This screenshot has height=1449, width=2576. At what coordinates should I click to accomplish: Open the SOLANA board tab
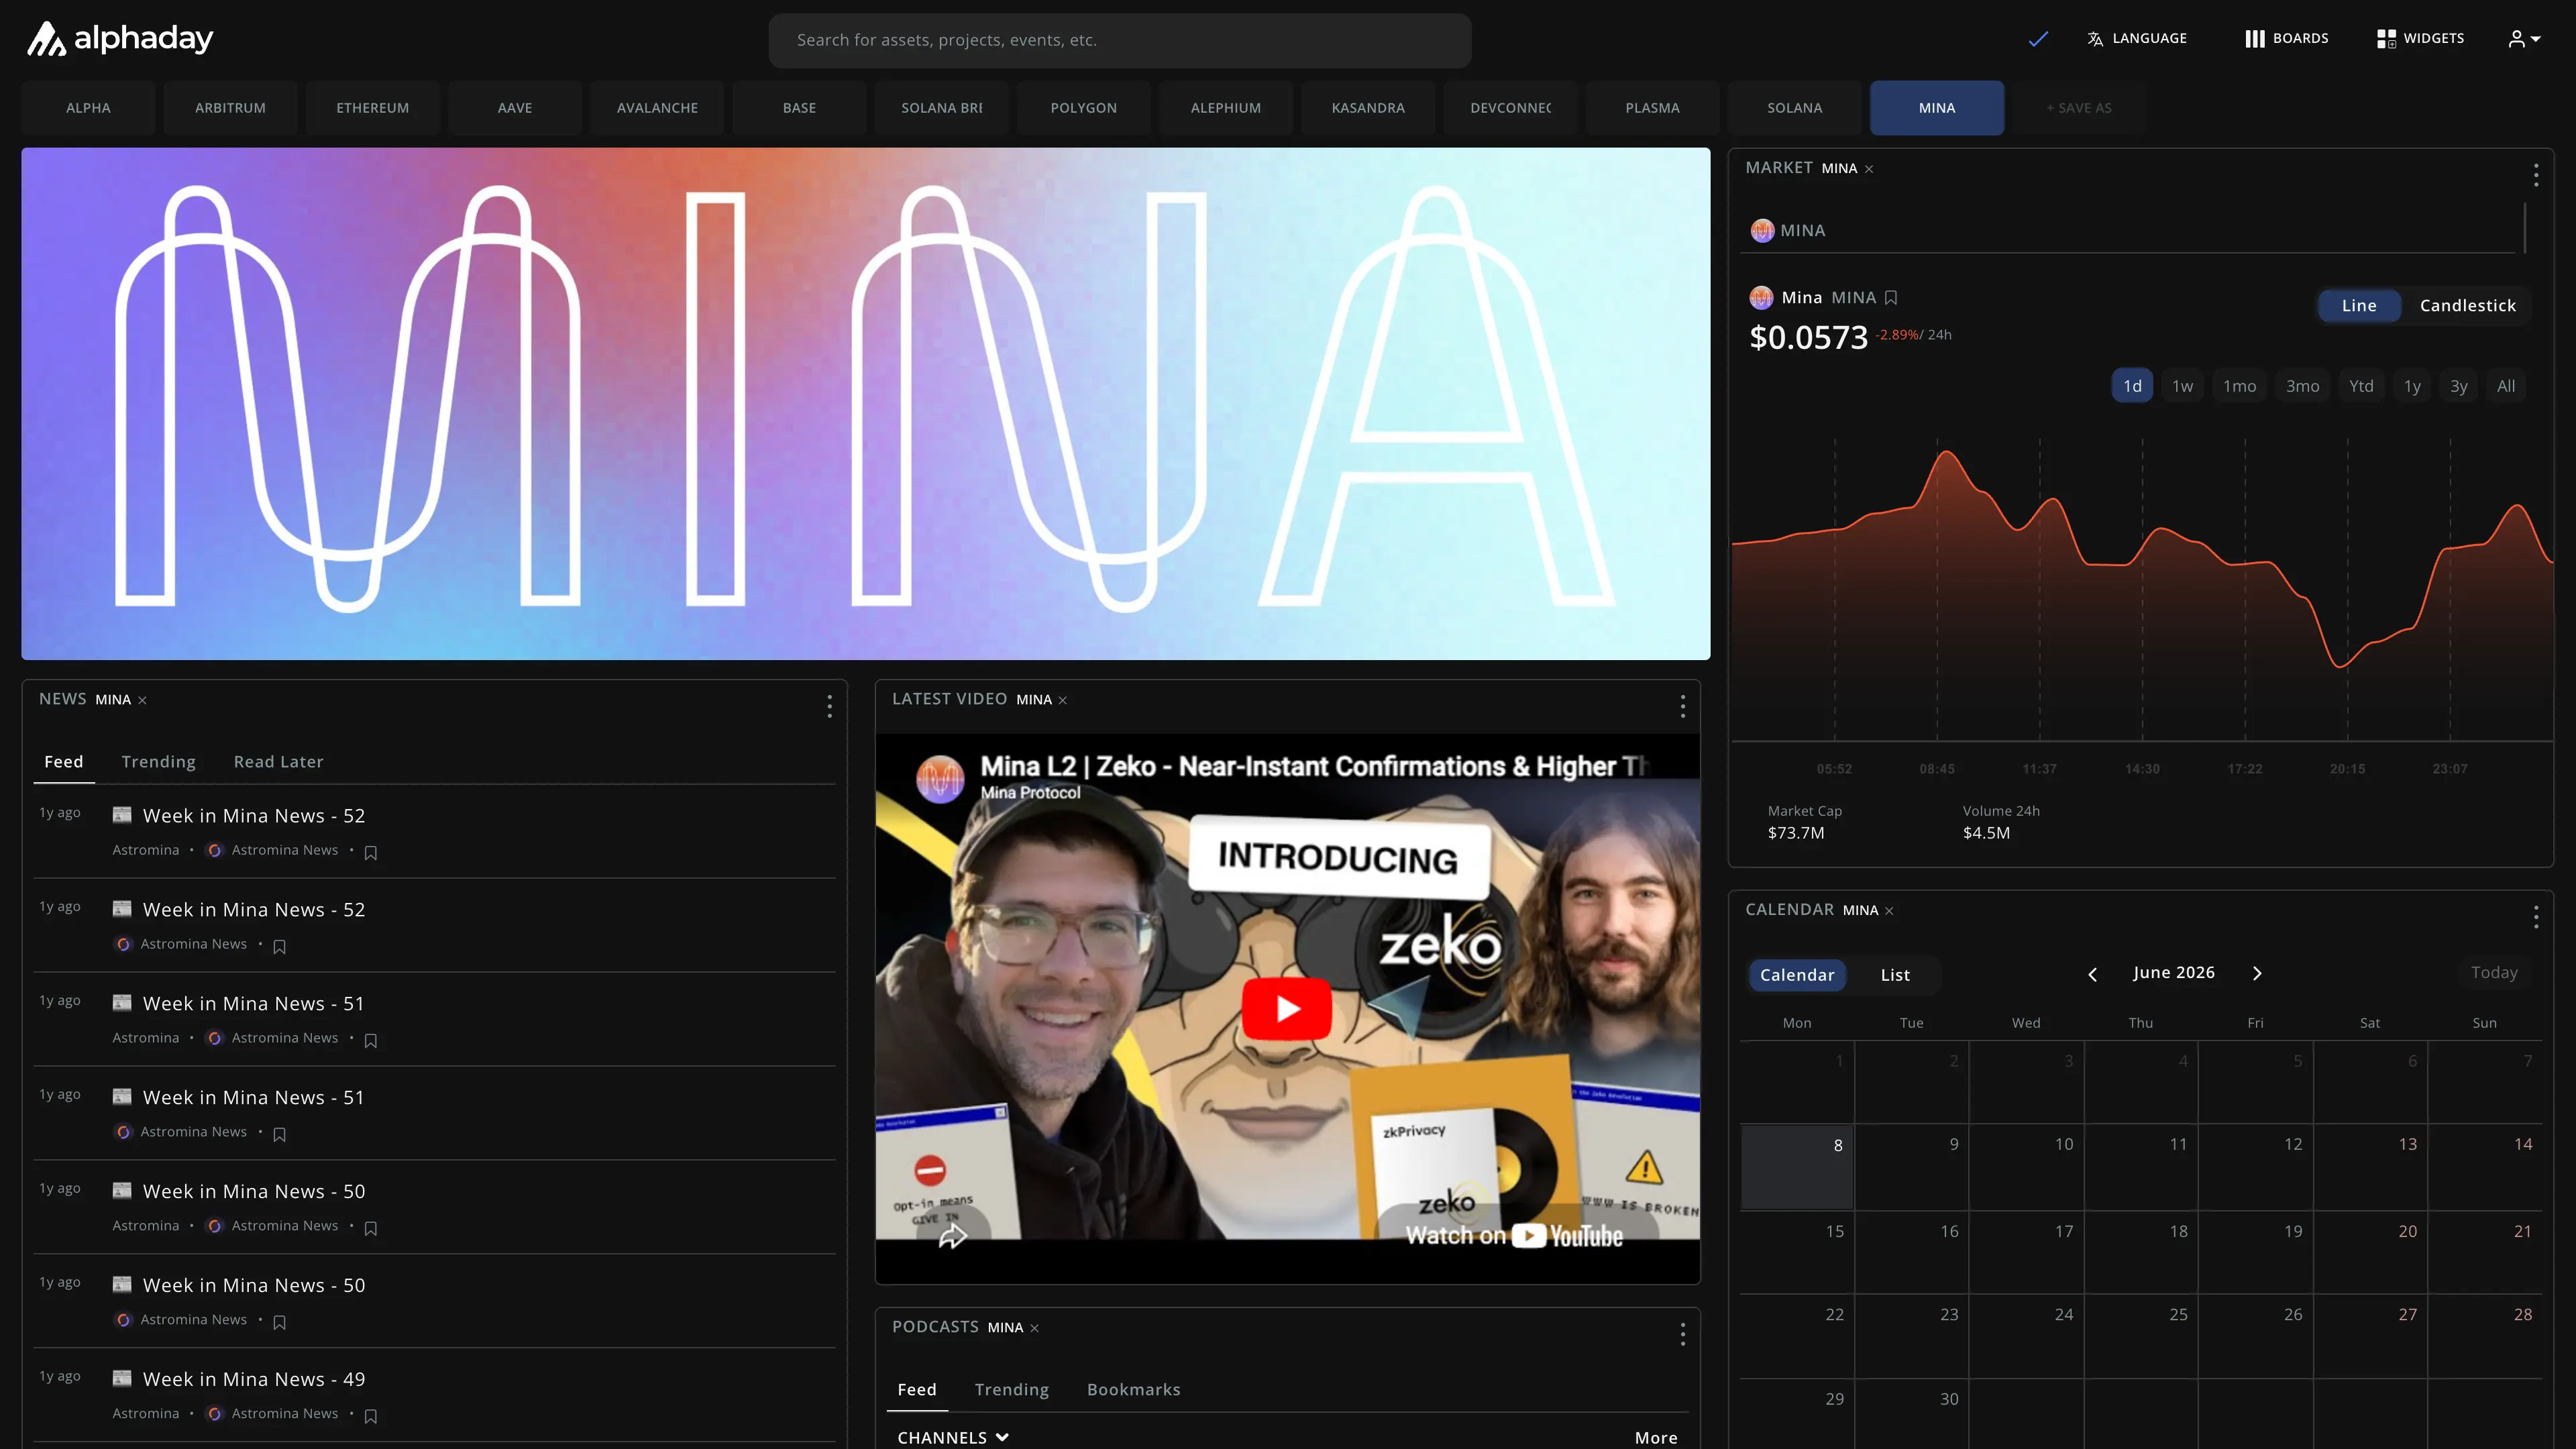tap(1794, 108)
